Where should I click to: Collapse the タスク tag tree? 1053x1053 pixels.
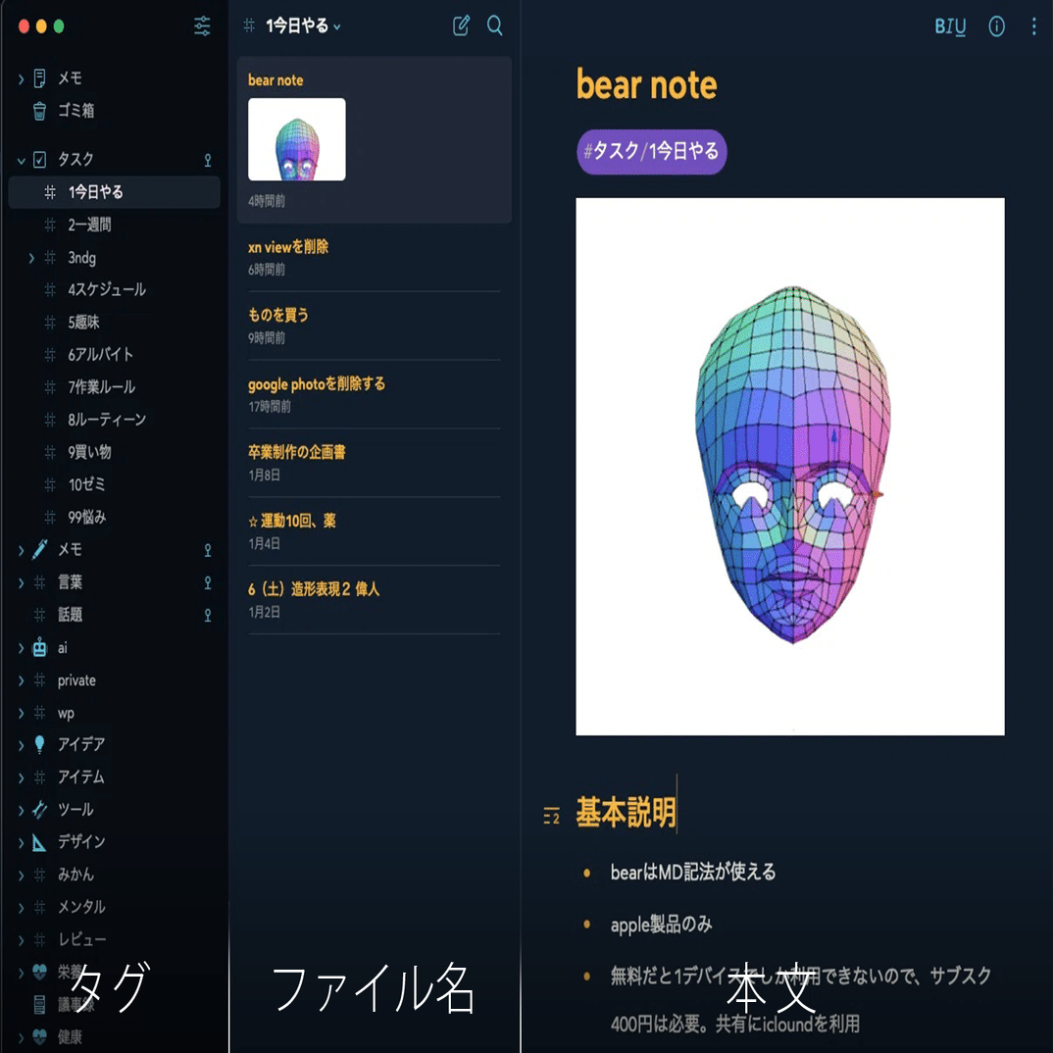click(x=21, y=161)
